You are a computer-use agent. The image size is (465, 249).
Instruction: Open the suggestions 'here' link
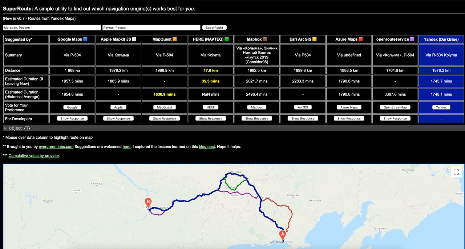tap(126, 147)
